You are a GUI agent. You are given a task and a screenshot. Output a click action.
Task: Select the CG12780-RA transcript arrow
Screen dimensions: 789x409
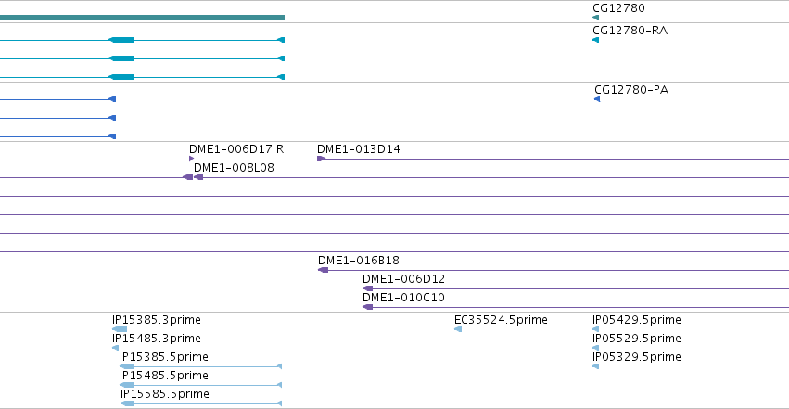[596, 40]
